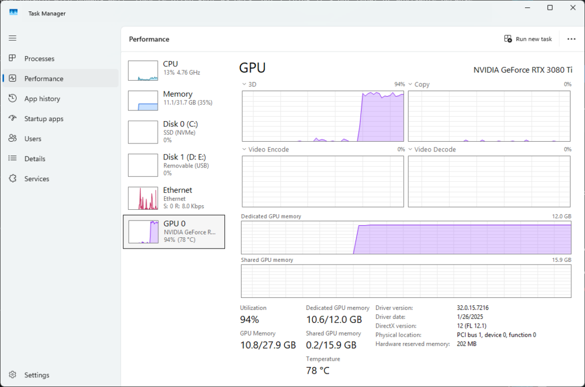Click CPU 13% 4.76 GHz text

pos(182,73)
